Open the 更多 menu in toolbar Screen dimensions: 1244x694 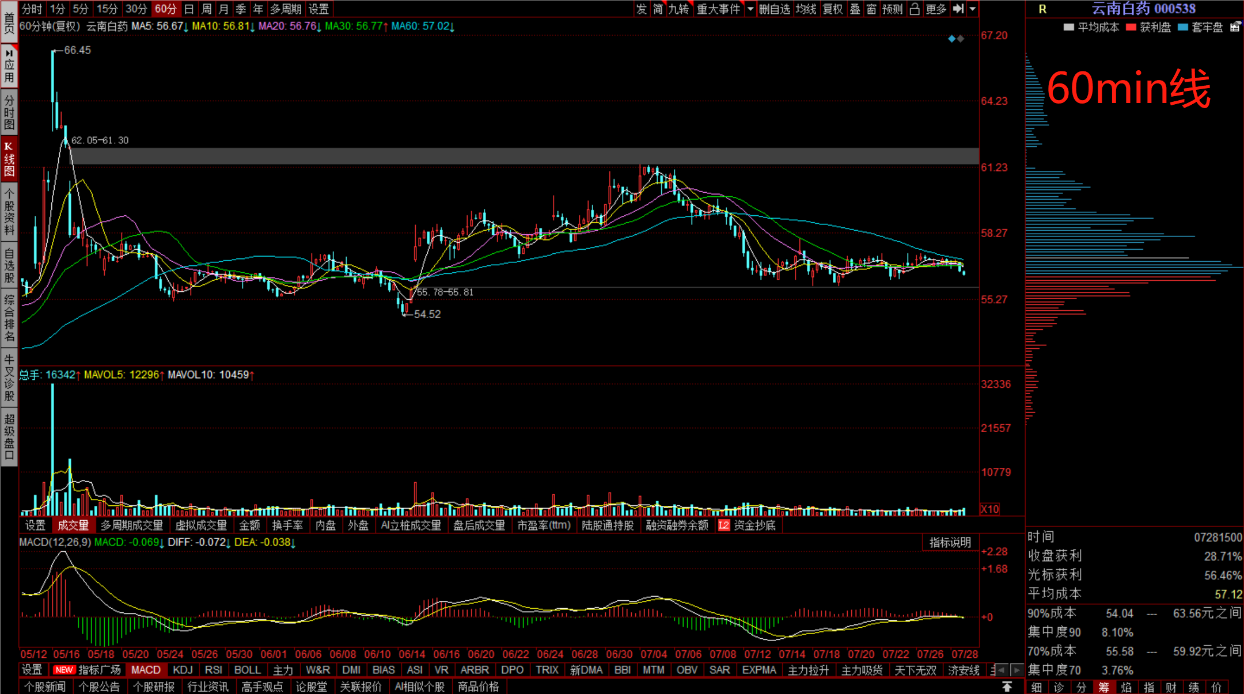(936, 9)
